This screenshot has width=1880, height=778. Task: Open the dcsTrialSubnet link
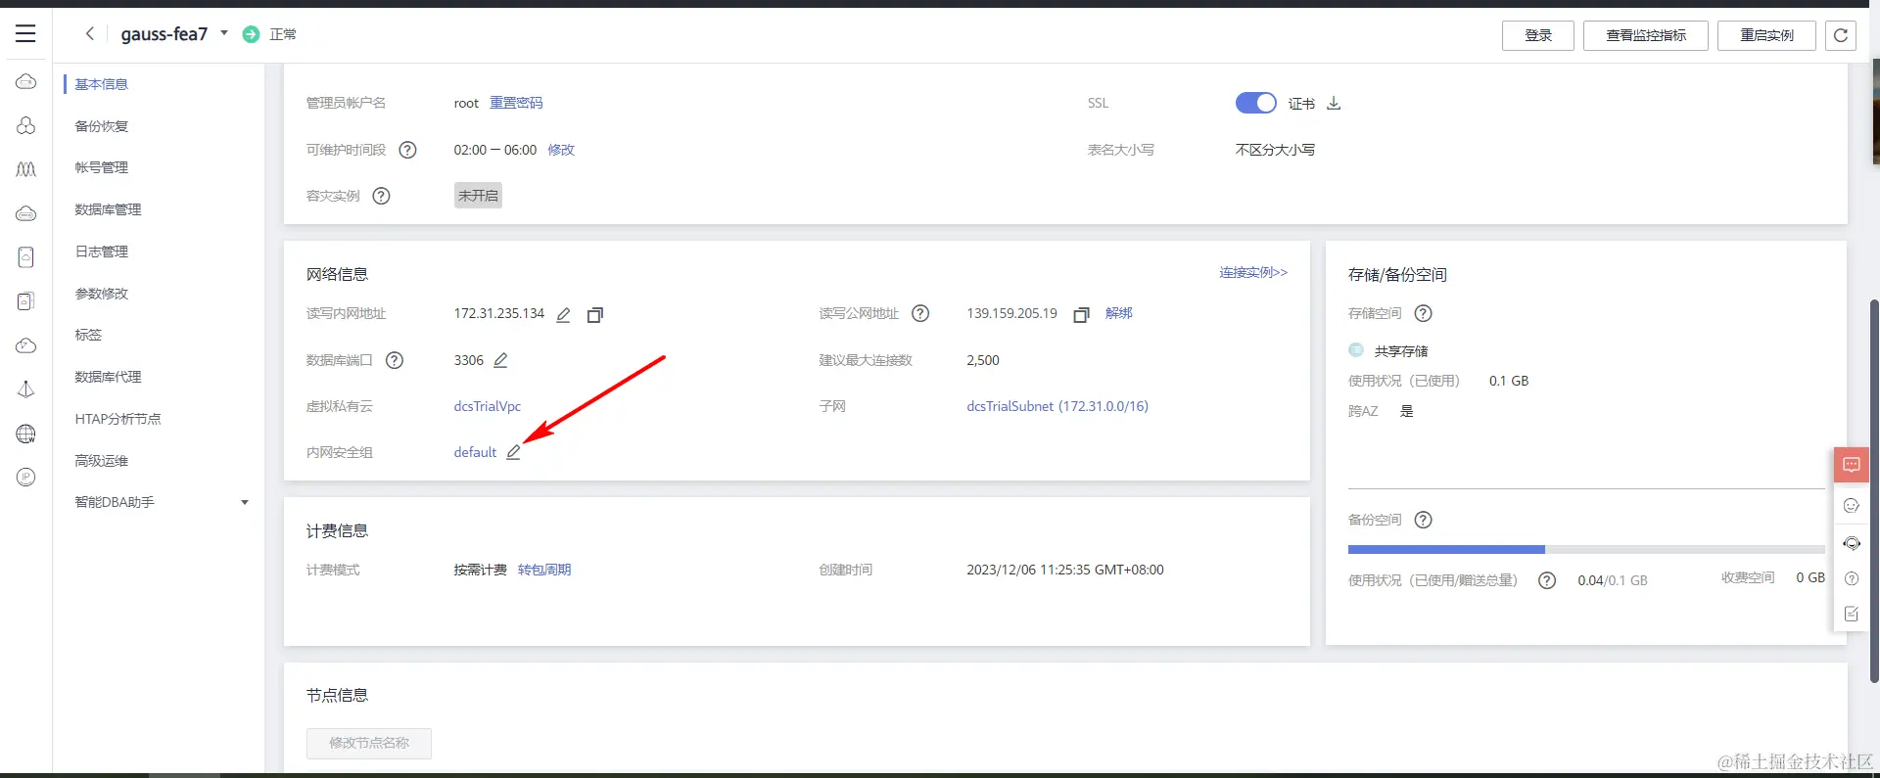click(x=1057, y=406)
